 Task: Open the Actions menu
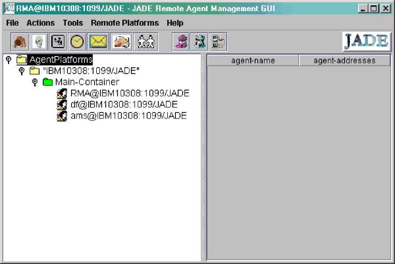coord(41,23)
